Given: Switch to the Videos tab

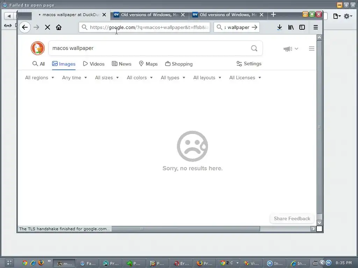Looking at the screenshot, I should (x=94, y=64).
